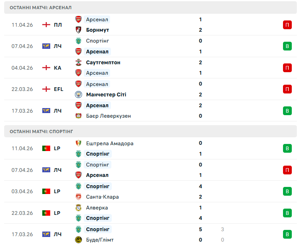Open Манчестер Сіті team link
This screenshot has height=247, width=301.
tap(106, 95)
